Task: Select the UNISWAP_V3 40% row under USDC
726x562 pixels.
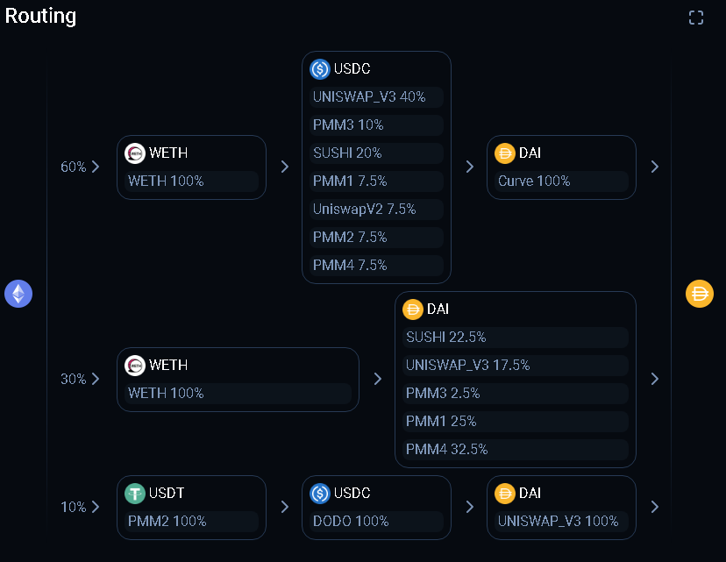Action: coord(376,96)
